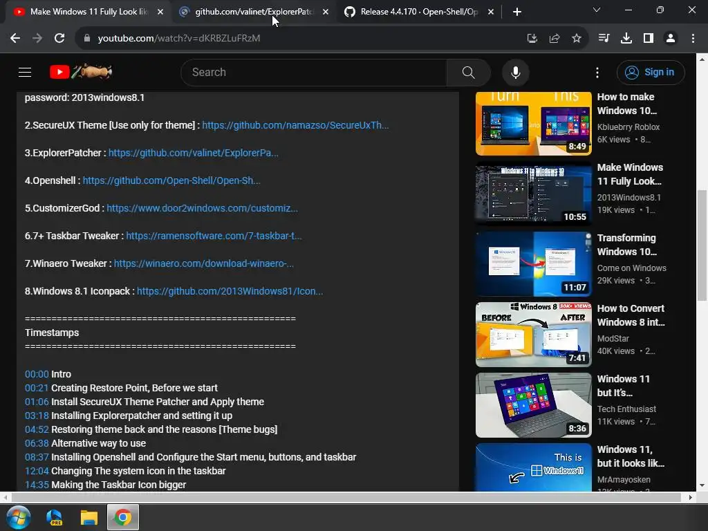The height and width of the screenshot is (531, 708).
Task: Bookmark this page with the star icon
Action: [577, 39]
